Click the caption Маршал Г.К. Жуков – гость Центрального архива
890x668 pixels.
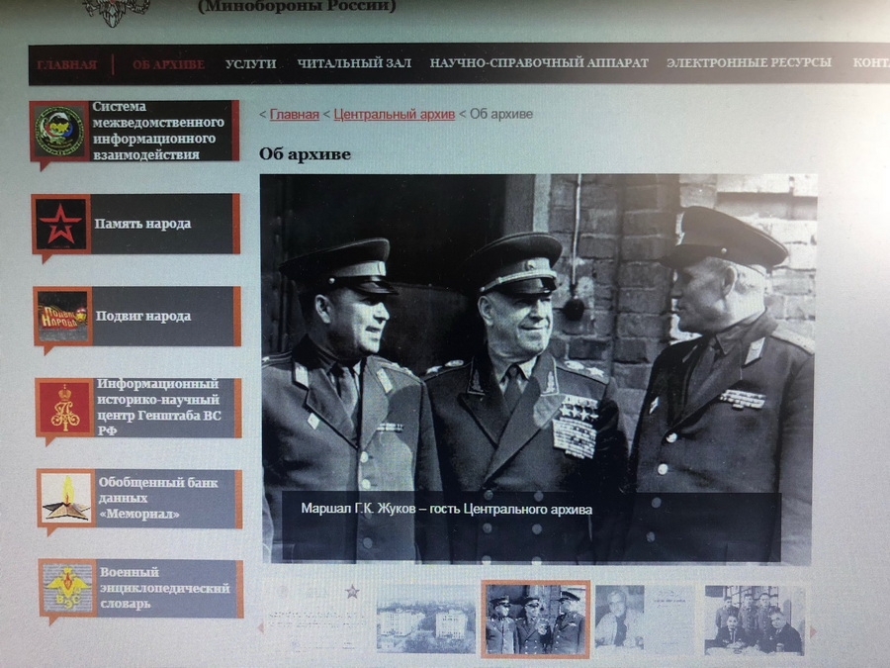pyautogui.click(x=446, y=509)
